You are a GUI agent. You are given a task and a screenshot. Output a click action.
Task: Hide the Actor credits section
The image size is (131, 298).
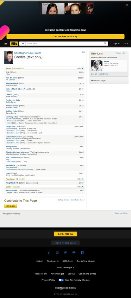tap(80, 68)
